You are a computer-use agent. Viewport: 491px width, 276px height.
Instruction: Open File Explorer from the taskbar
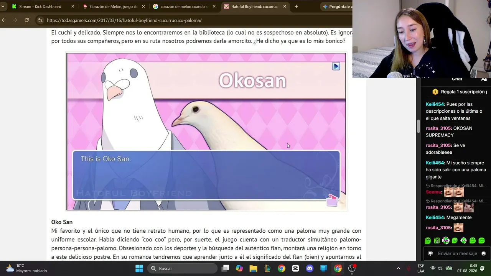pyautogui.click(x=254, y=268)
